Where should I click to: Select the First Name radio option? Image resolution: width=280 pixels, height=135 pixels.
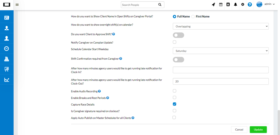[x=193, y=17]
